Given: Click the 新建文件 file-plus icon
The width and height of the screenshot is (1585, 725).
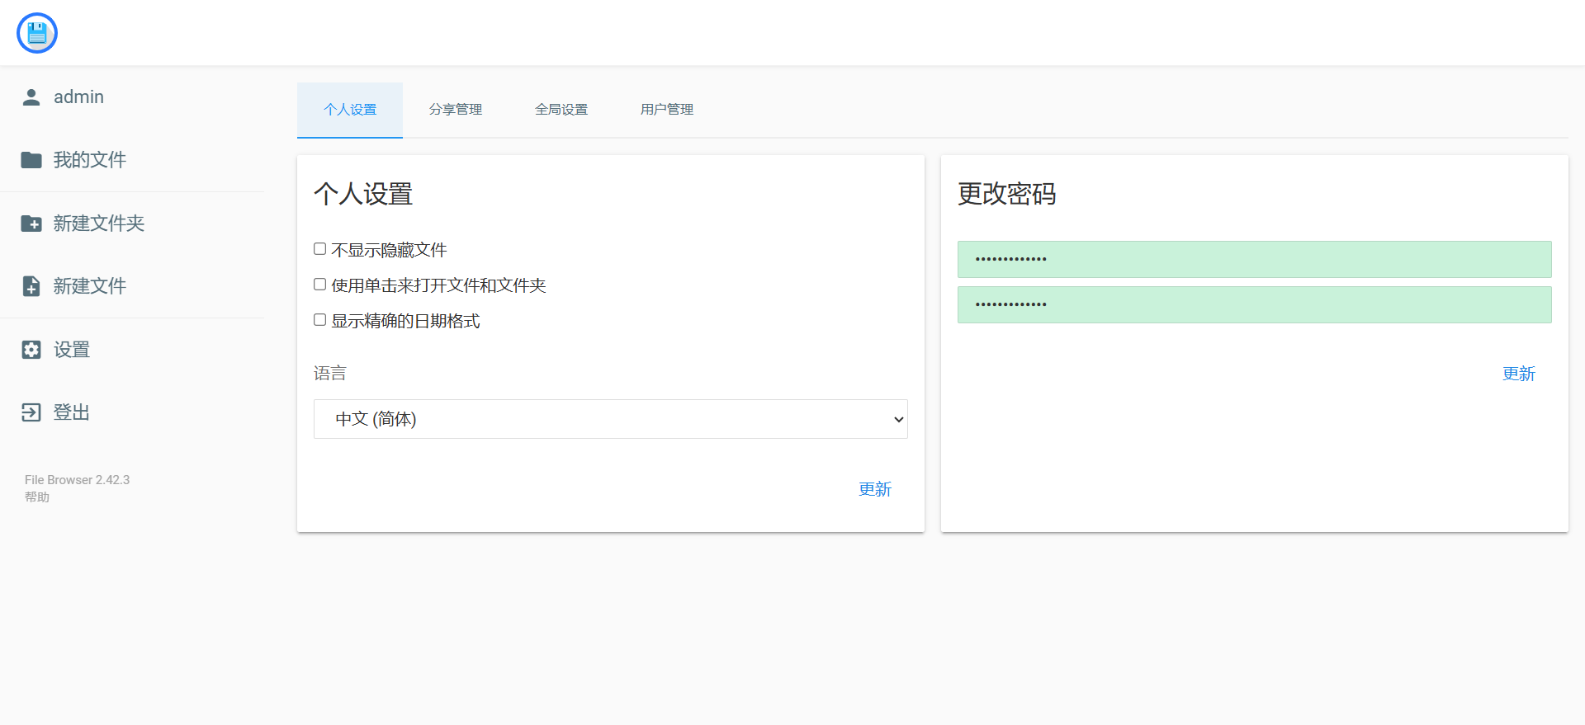Looking at the screenshot, I should [x=31, y=286].
